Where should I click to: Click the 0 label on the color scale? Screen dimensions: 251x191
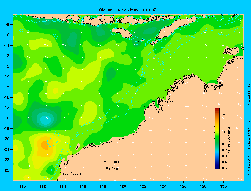222,138
